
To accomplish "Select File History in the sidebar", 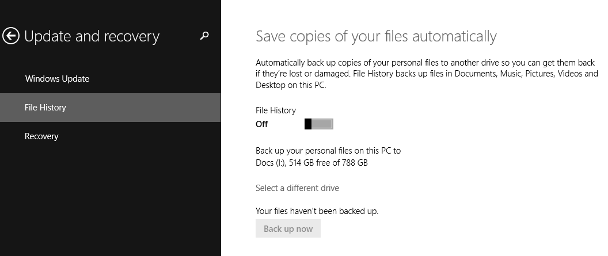I will pos(45,108).
